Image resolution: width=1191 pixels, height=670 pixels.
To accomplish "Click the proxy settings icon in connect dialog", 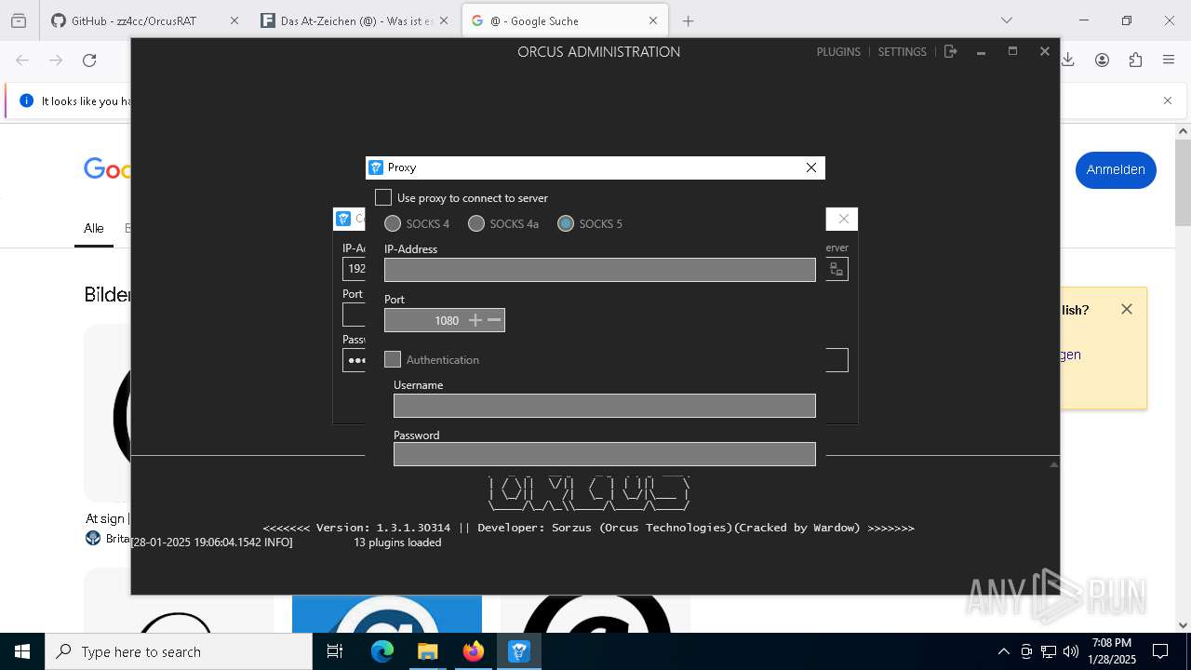I will (x=836, y=269).
